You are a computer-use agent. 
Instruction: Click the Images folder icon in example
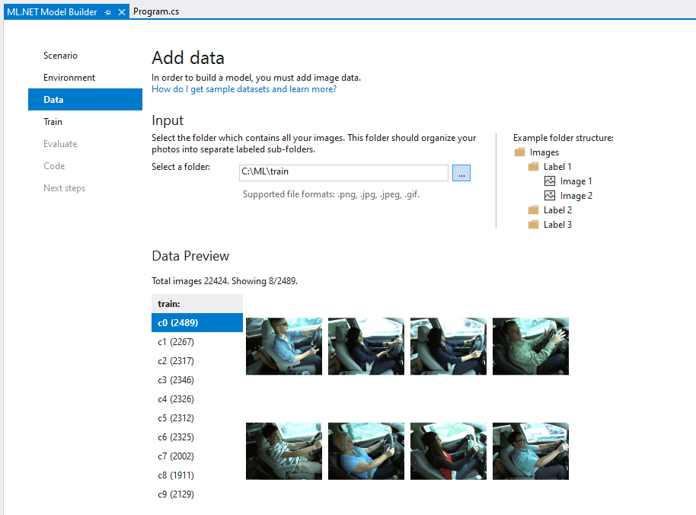[520, 152]
